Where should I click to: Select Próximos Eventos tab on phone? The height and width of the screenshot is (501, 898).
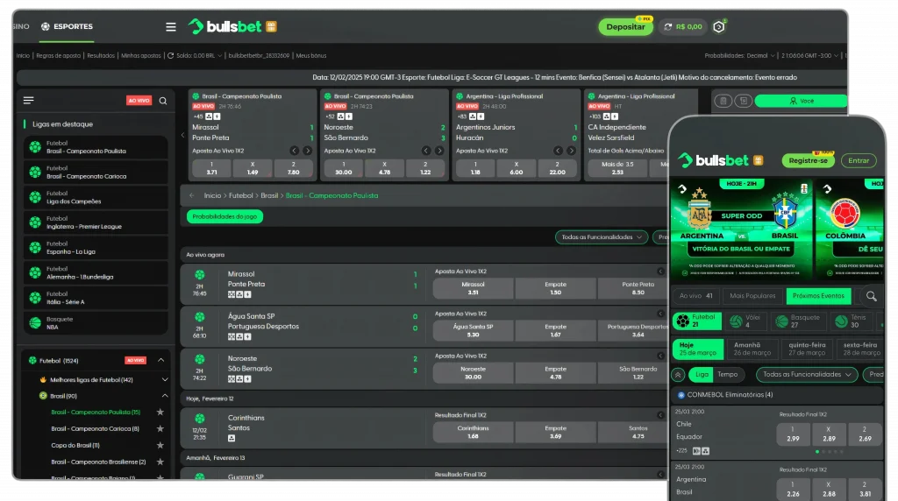tap(818, 296)
